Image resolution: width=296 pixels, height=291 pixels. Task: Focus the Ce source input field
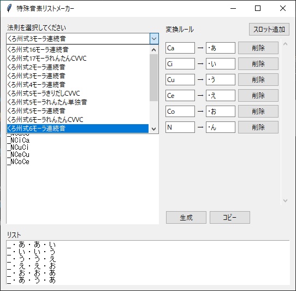180,96
